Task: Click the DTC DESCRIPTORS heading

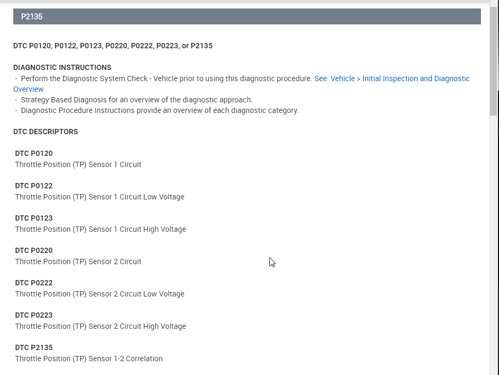Action: (x=46, y=132)
